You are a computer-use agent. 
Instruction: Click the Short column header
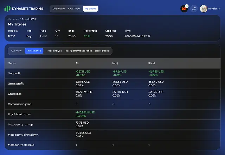[152, 63]
